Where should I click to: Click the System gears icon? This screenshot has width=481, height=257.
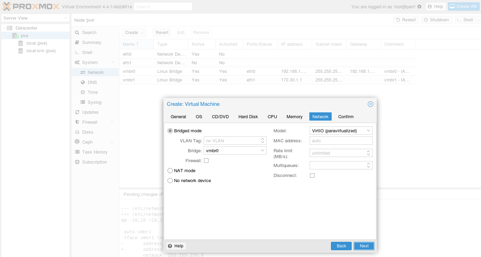(77, 62)
